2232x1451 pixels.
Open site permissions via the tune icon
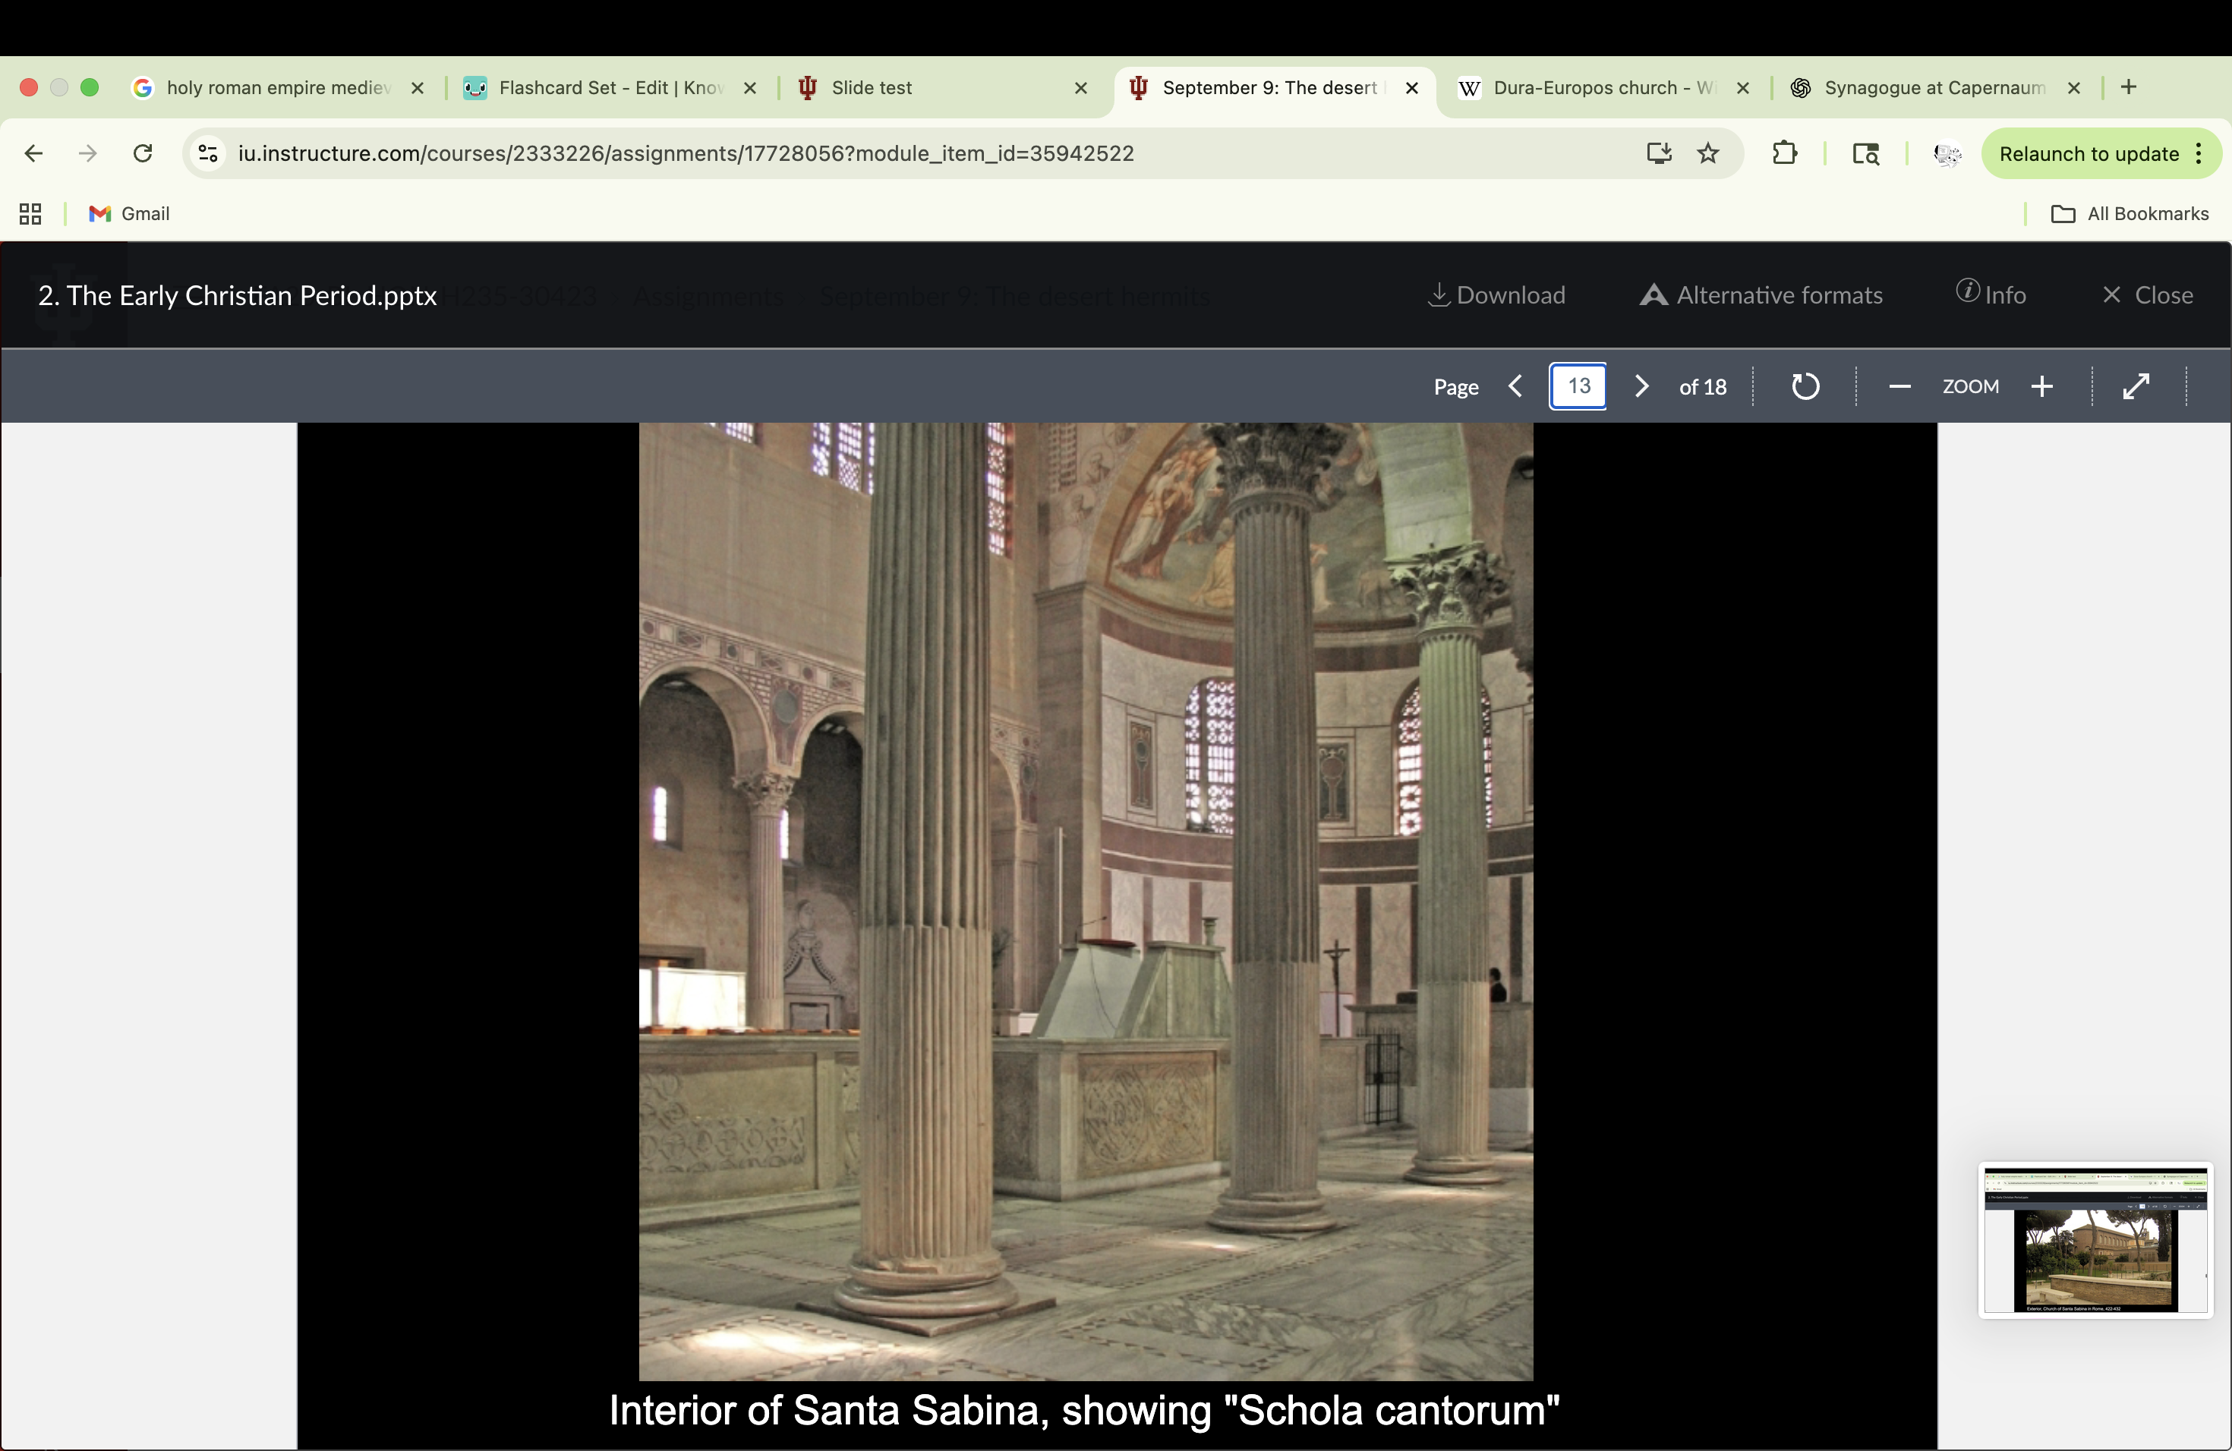tap(207, 154)
